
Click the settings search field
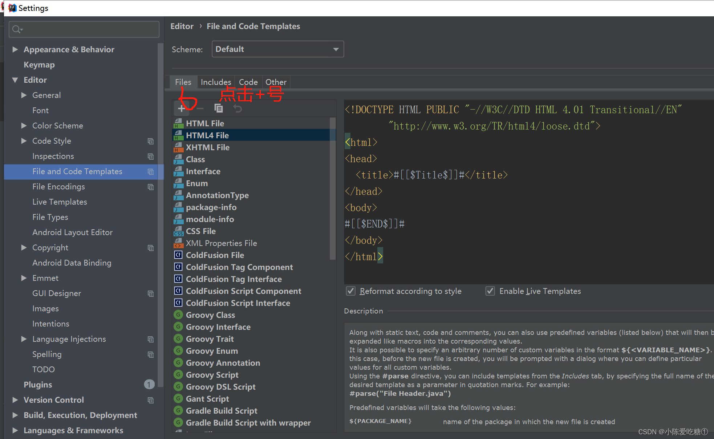coord(84,29)
